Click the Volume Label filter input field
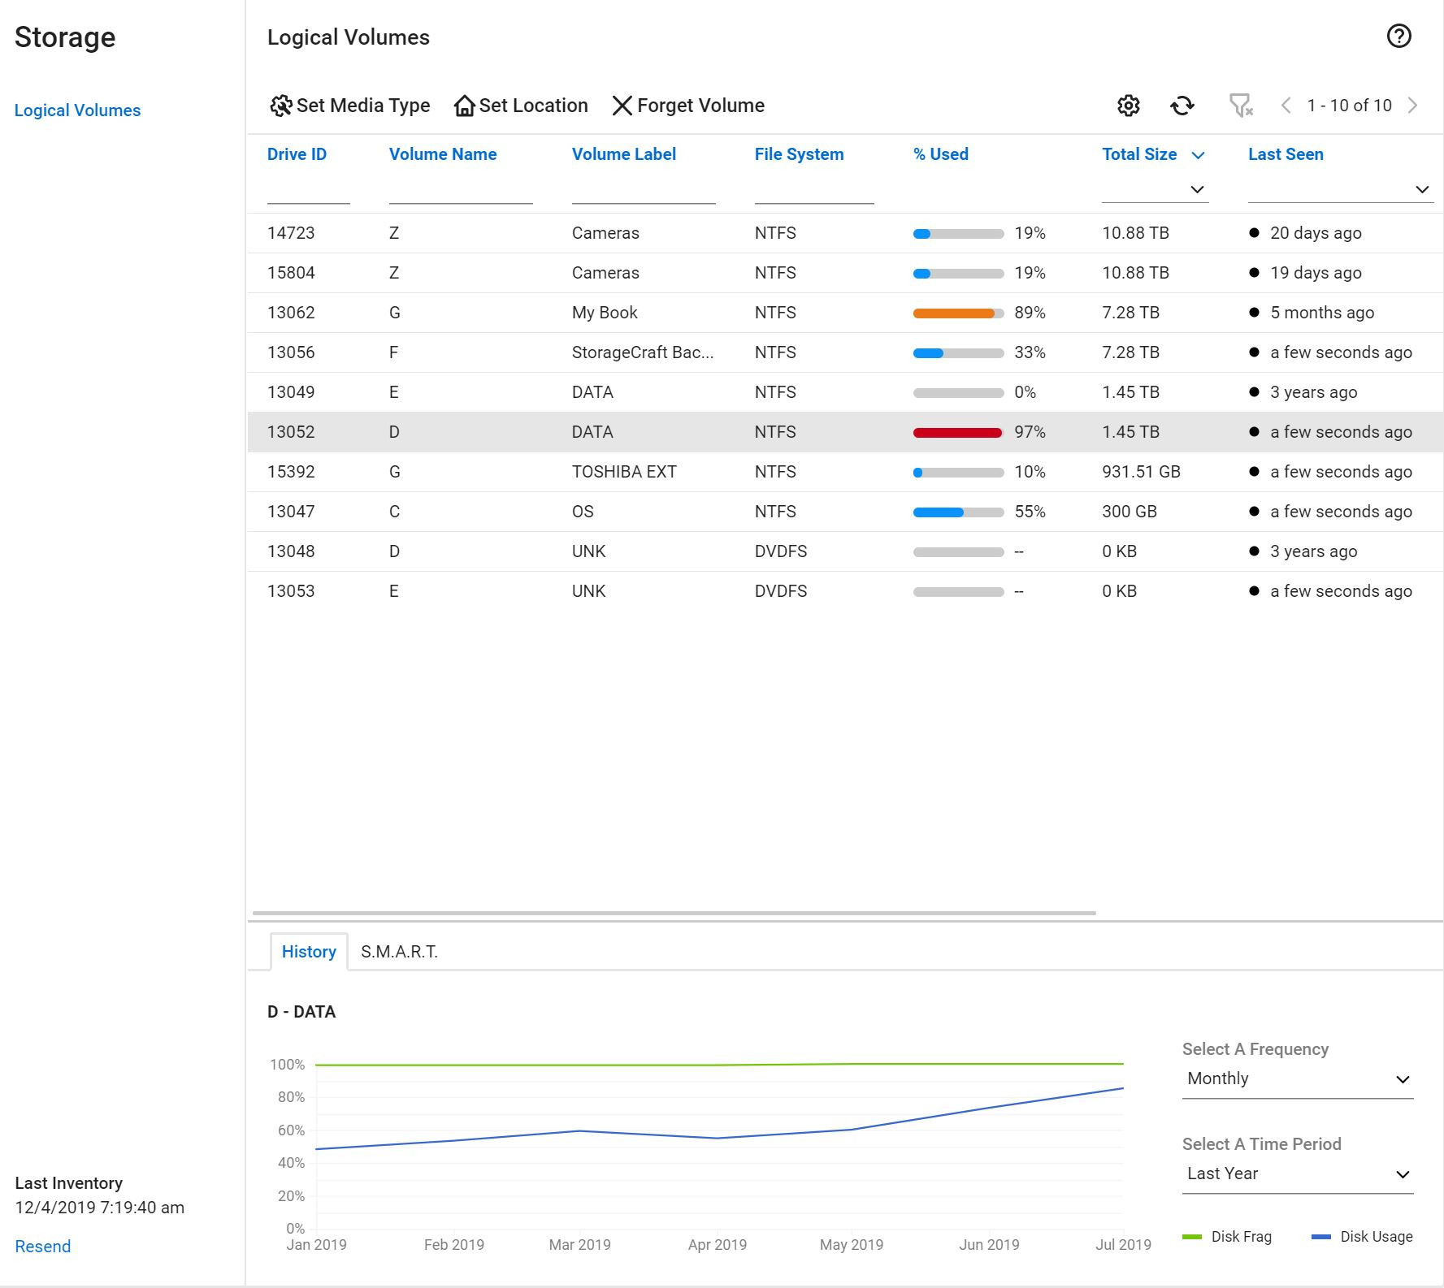Image resolution: width=1444 pixels, height=1288 pixels. point(643,192)
